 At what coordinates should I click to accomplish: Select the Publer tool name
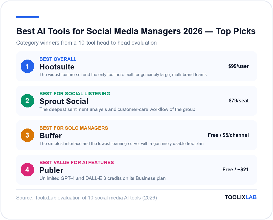[x=51, y=170]
